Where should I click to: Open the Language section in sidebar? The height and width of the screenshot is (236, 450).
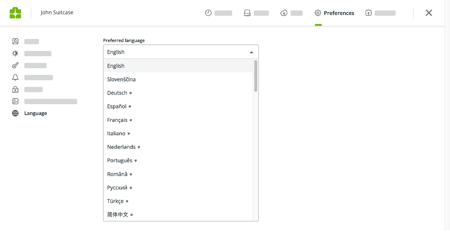35,113
